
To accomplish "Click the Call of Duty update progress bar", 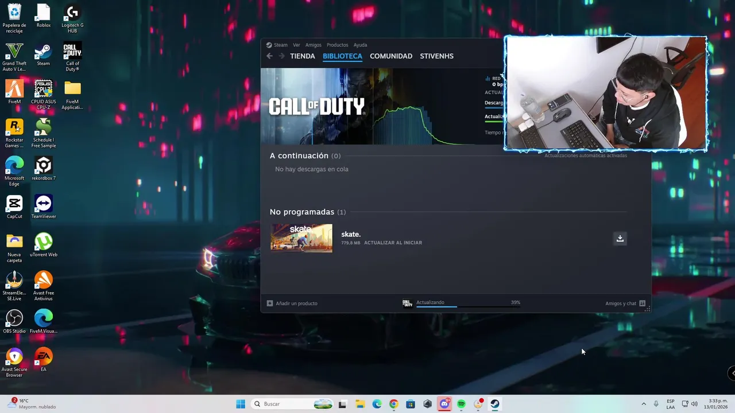I will (468, 307).
